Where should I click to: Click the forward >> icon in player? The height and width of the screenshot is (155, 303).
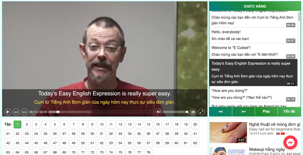24,112
